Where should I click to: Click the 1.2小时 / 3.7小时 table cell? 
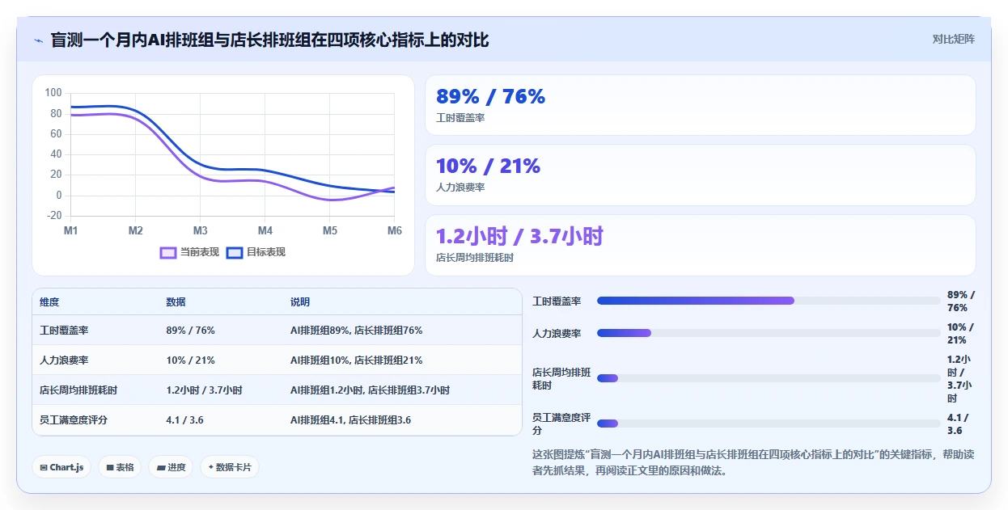pos(204,390)
